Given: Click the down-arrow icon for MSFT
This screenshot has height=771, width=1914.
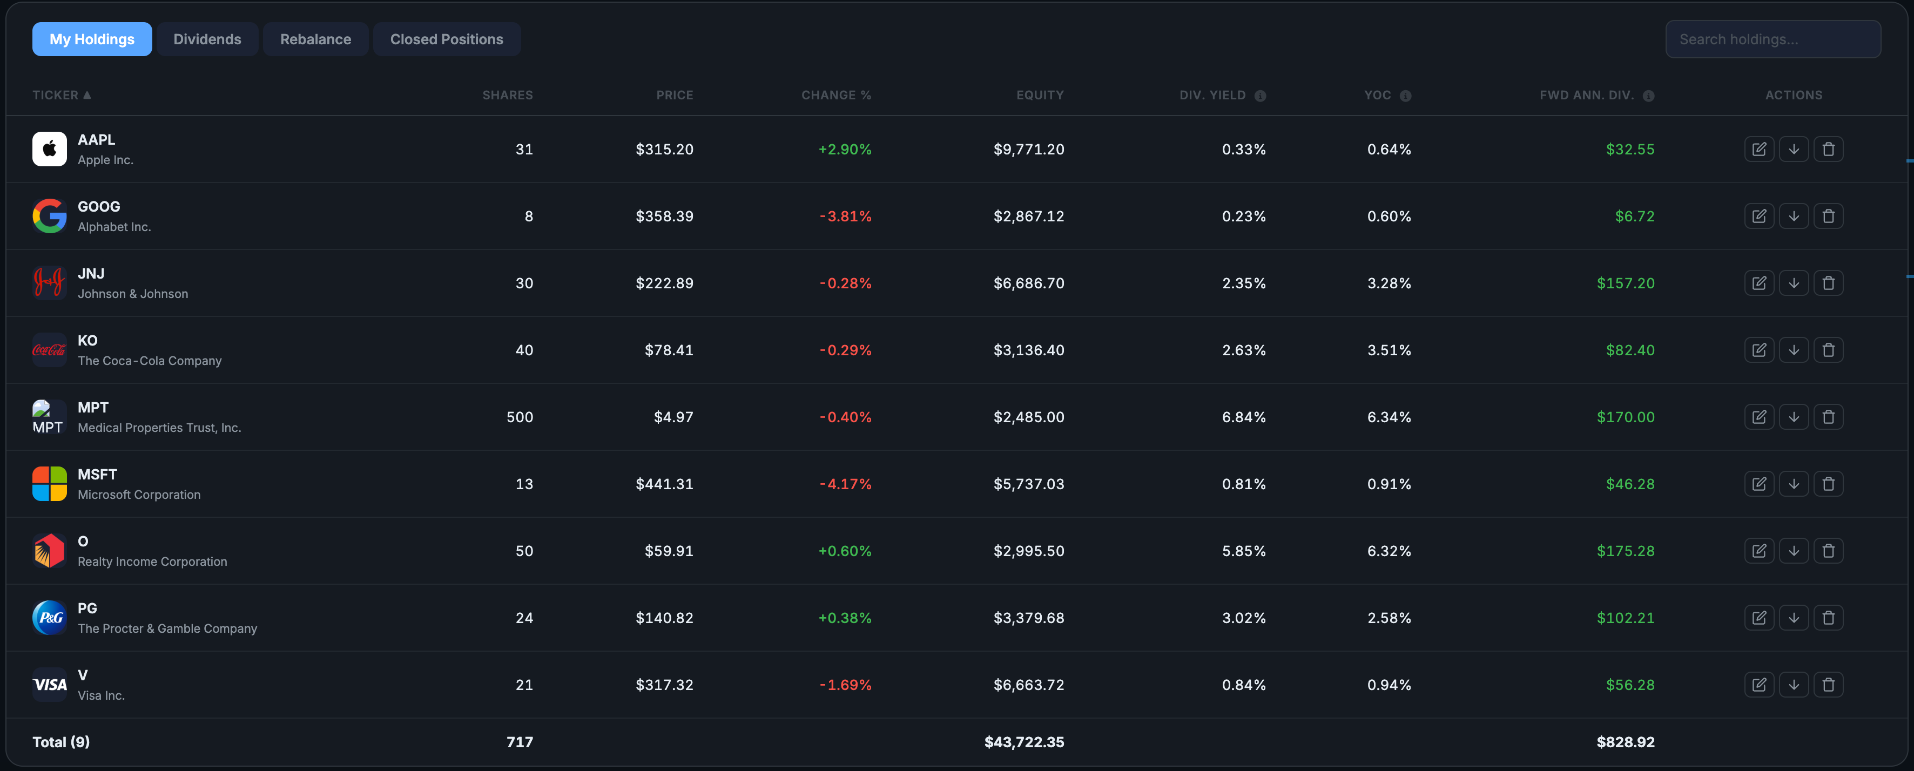Looking at the screenshot, I should [x=1794, y=484].
